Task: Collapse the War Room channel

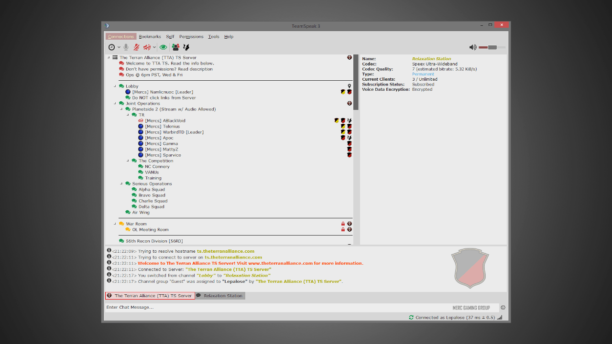Action: click(115, 224)
